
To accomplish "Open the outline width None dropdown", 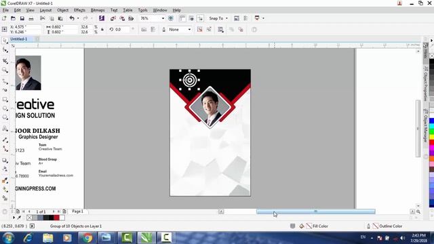I will (x=189, y=30).
